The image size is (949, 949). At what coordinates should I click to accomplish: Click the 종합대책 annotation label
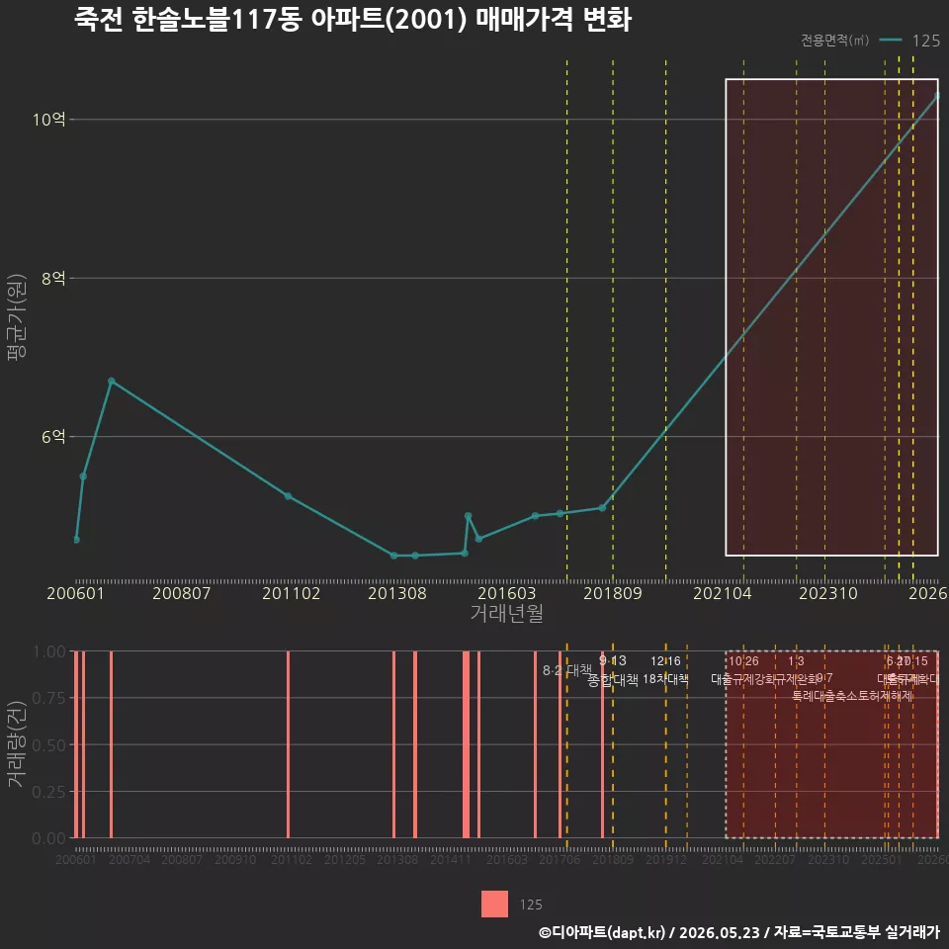tap(613, 680)
